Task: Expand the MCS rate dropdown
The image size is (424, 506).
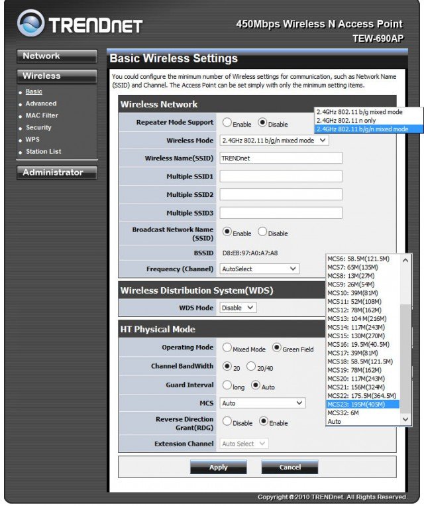Action: point(262,403)
